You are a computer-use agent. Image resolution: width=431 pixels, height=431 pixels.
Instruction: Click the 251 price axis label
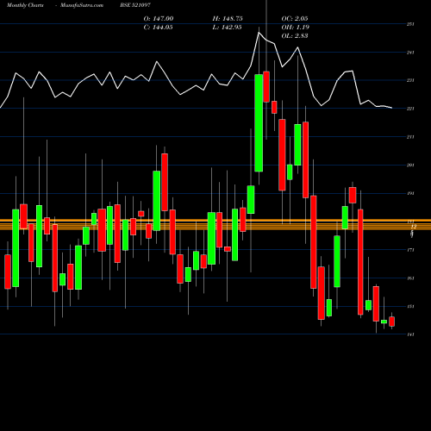point(410,24)
